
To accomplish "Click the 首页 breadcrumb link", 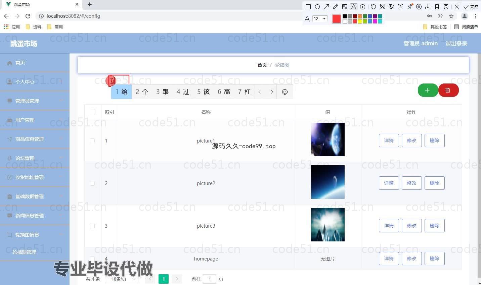I will click(x=262, y=65).
